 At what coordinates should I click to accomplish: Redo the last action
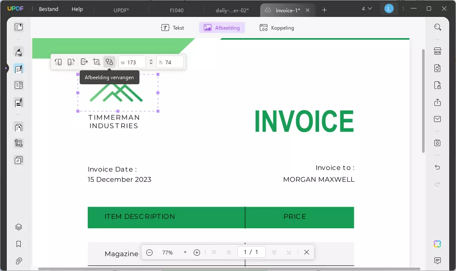438,184
